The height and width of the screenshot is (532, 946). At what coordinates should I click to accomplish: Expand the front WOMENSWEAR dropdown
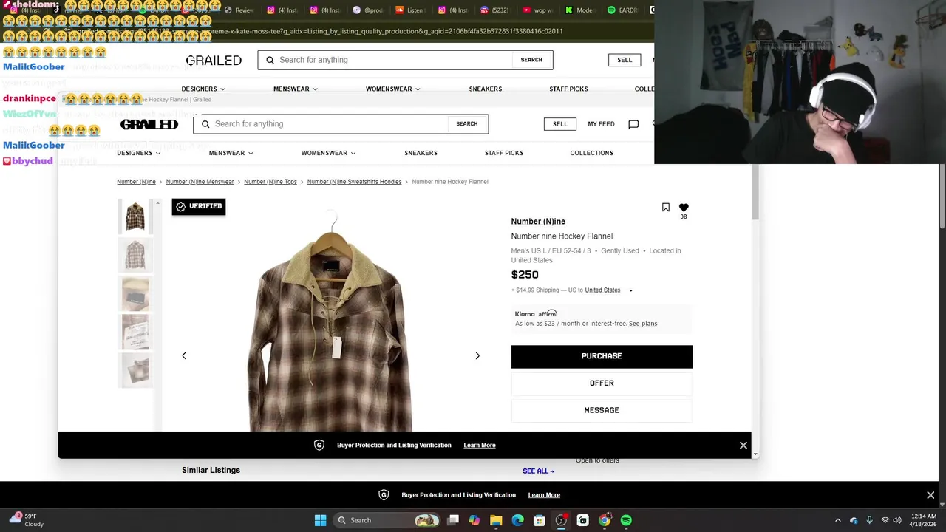tap(328, 153)
